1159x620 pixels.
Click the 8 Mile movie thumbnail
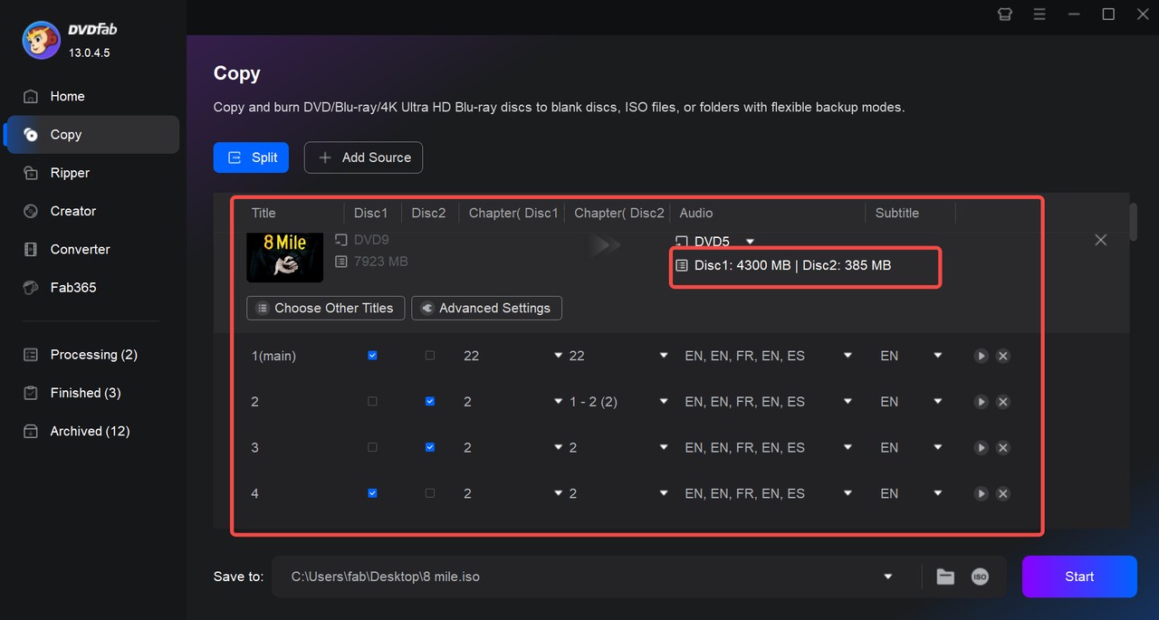(x=284, y=257)
